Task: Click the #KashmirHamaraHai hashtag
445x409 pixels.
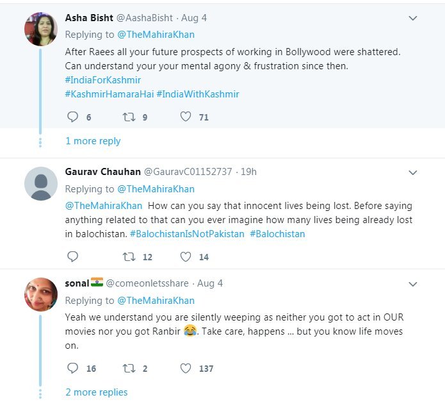Action: pos(108,94)
